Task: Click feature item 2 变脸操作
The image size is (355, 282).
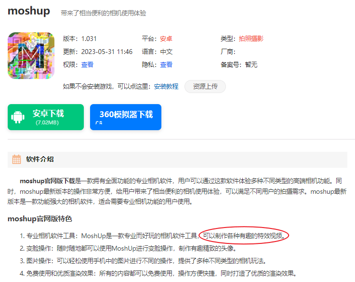Action: tap(129, 248)
